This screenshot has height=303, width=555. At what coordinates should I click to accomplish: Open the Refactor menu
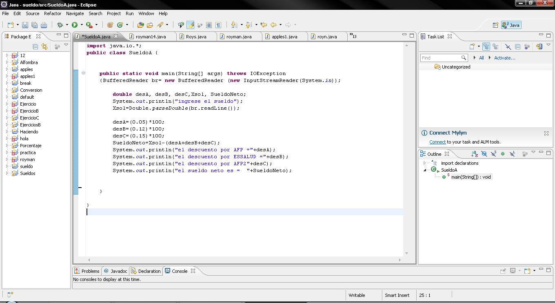(52, 13)
